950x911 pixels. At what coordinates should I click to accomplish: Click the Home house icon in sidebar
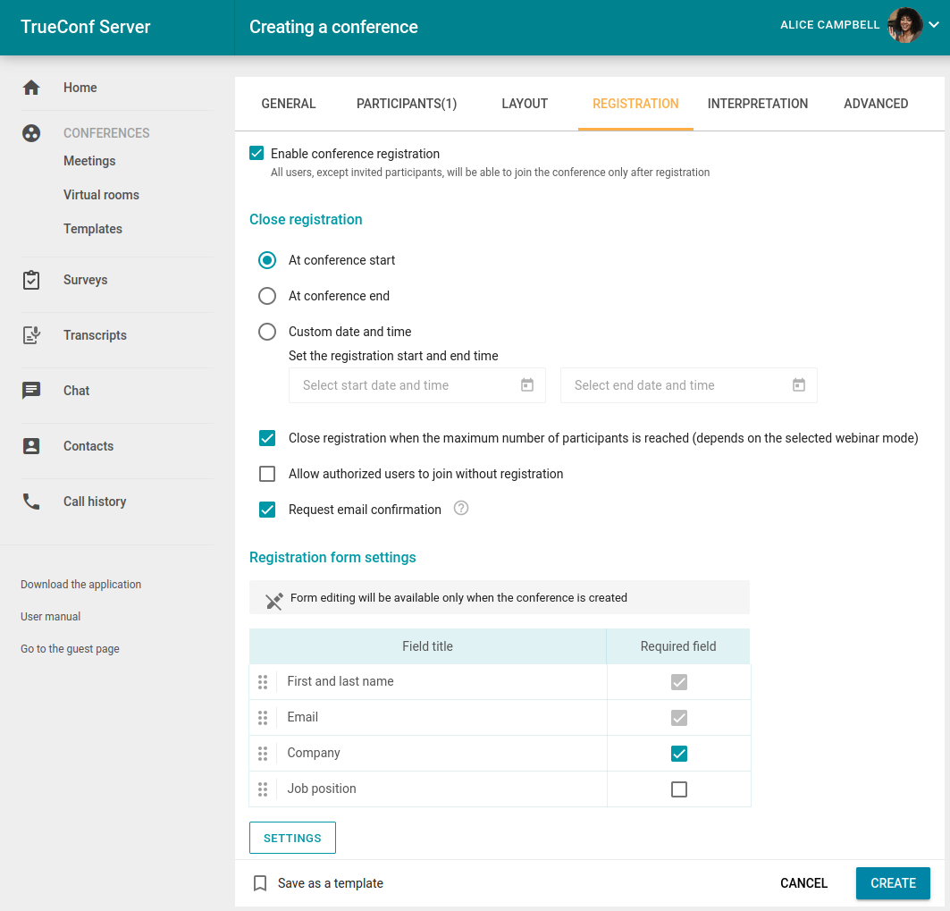(31, 88)
